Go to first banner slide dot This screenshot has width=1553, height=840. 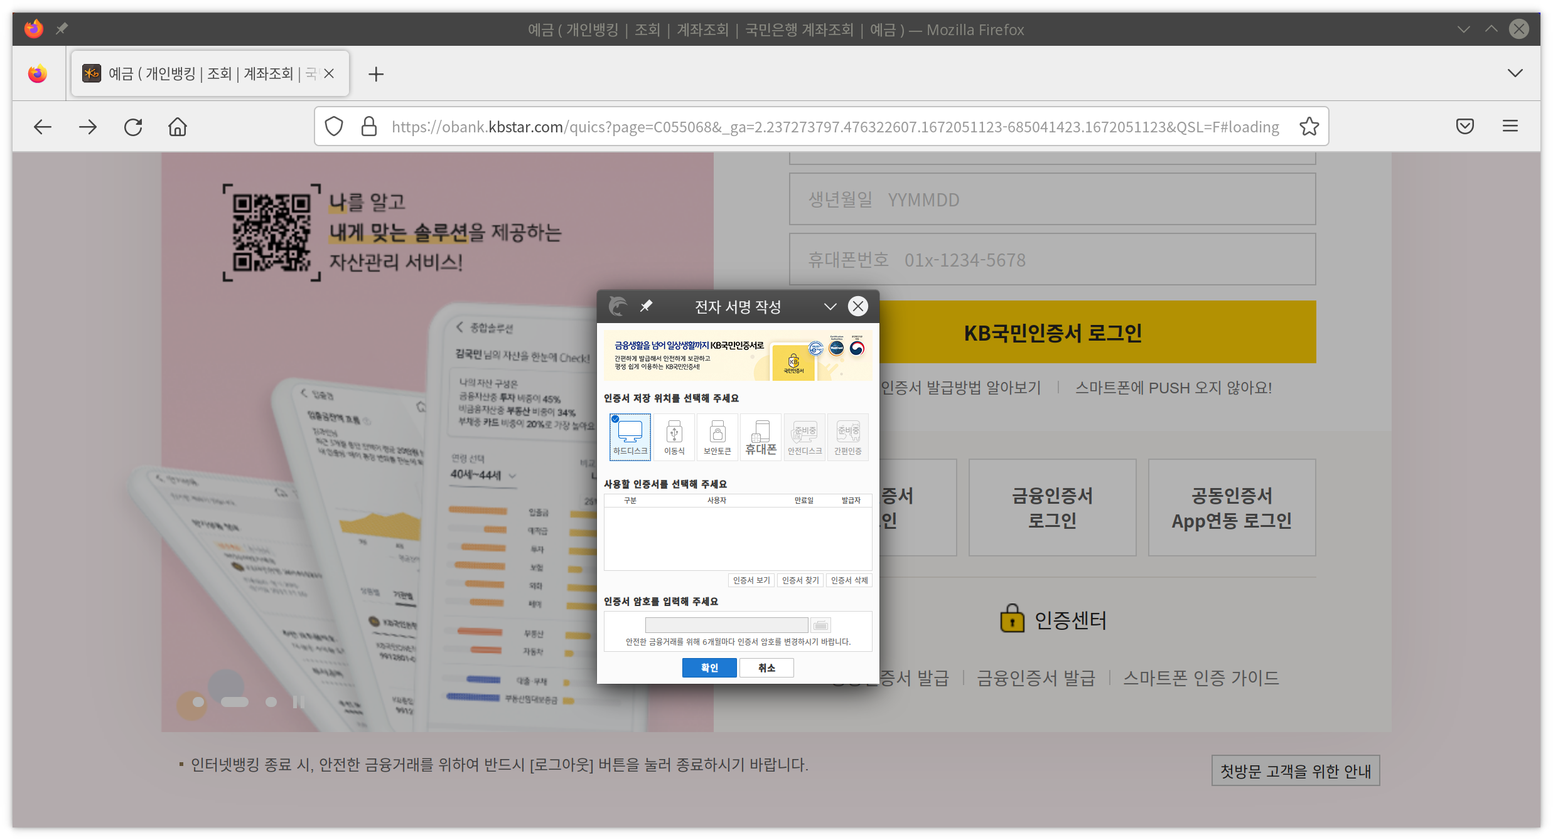point(198,702)
